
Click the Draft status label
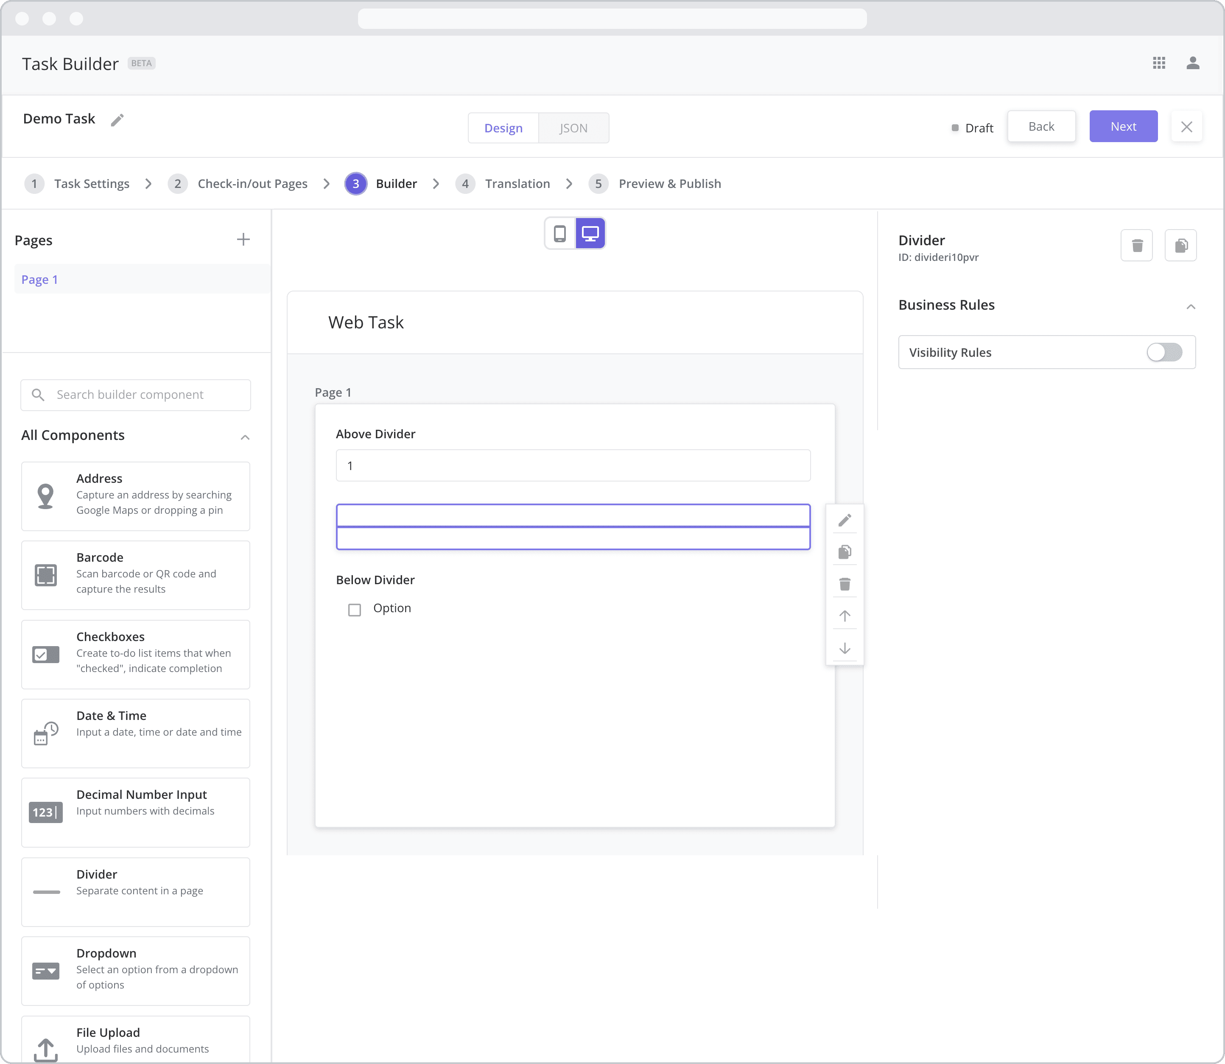pyautogui.click(x=979, y=128)
